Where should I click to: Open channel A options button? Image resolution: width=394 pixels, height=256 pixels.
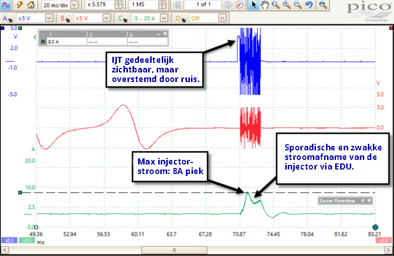[x=7, y=18]
